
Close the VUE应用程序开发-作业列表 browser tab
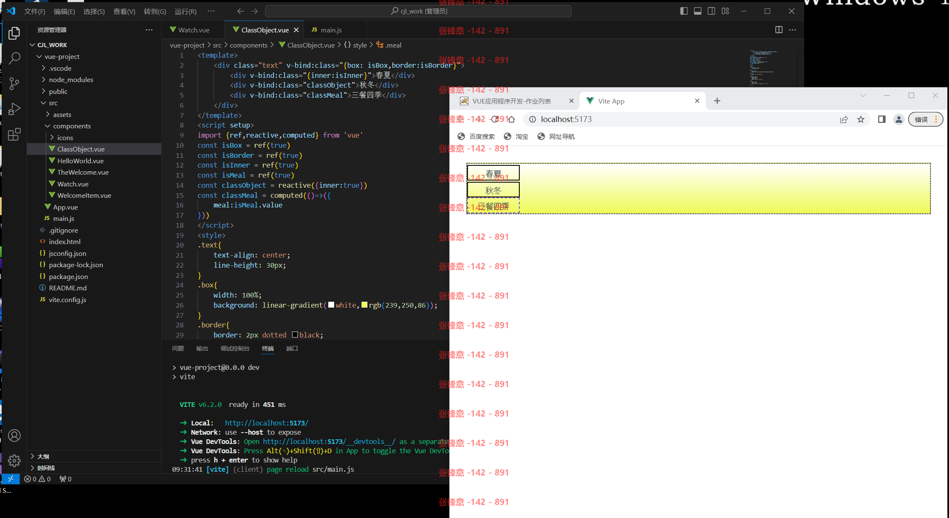tap(571, 101)
